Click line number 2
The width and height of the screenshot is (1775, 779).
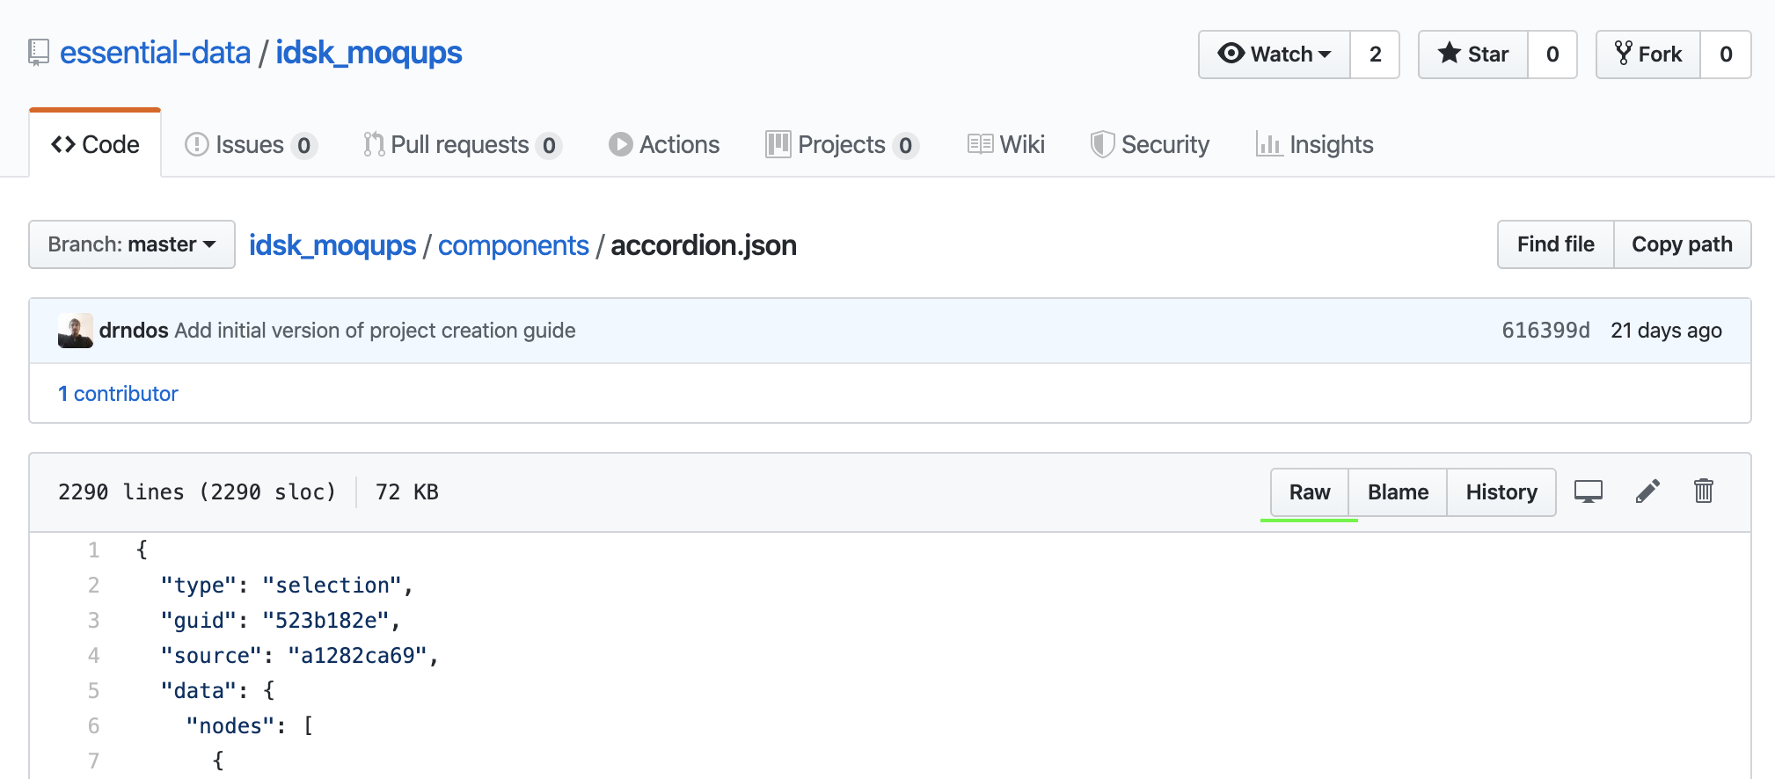[93, 586]
